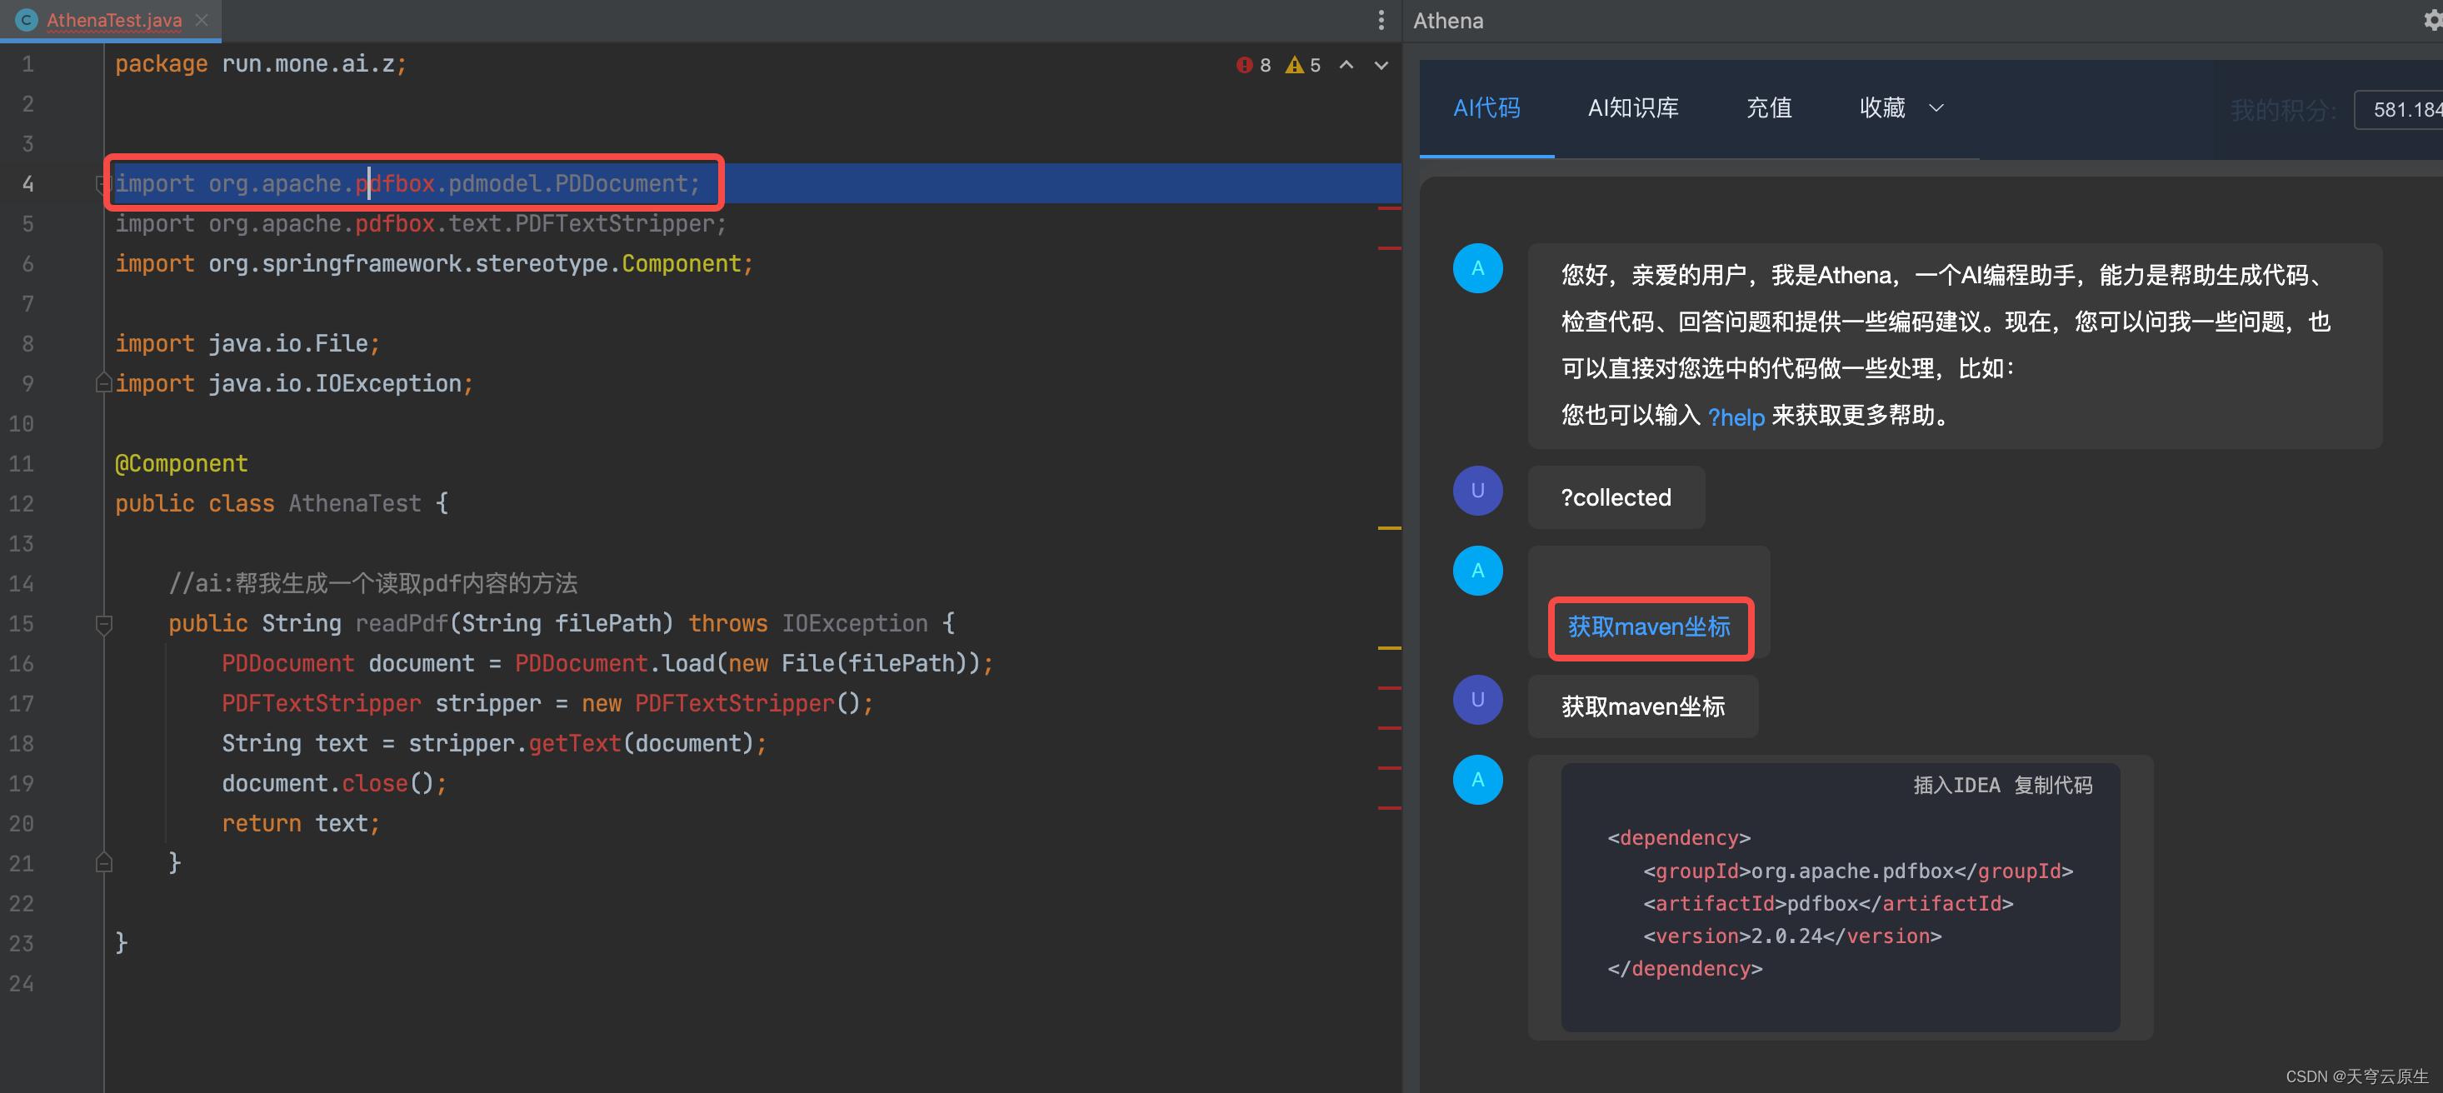Expand the 收藏 dropdown chevron

[1936, 107]
